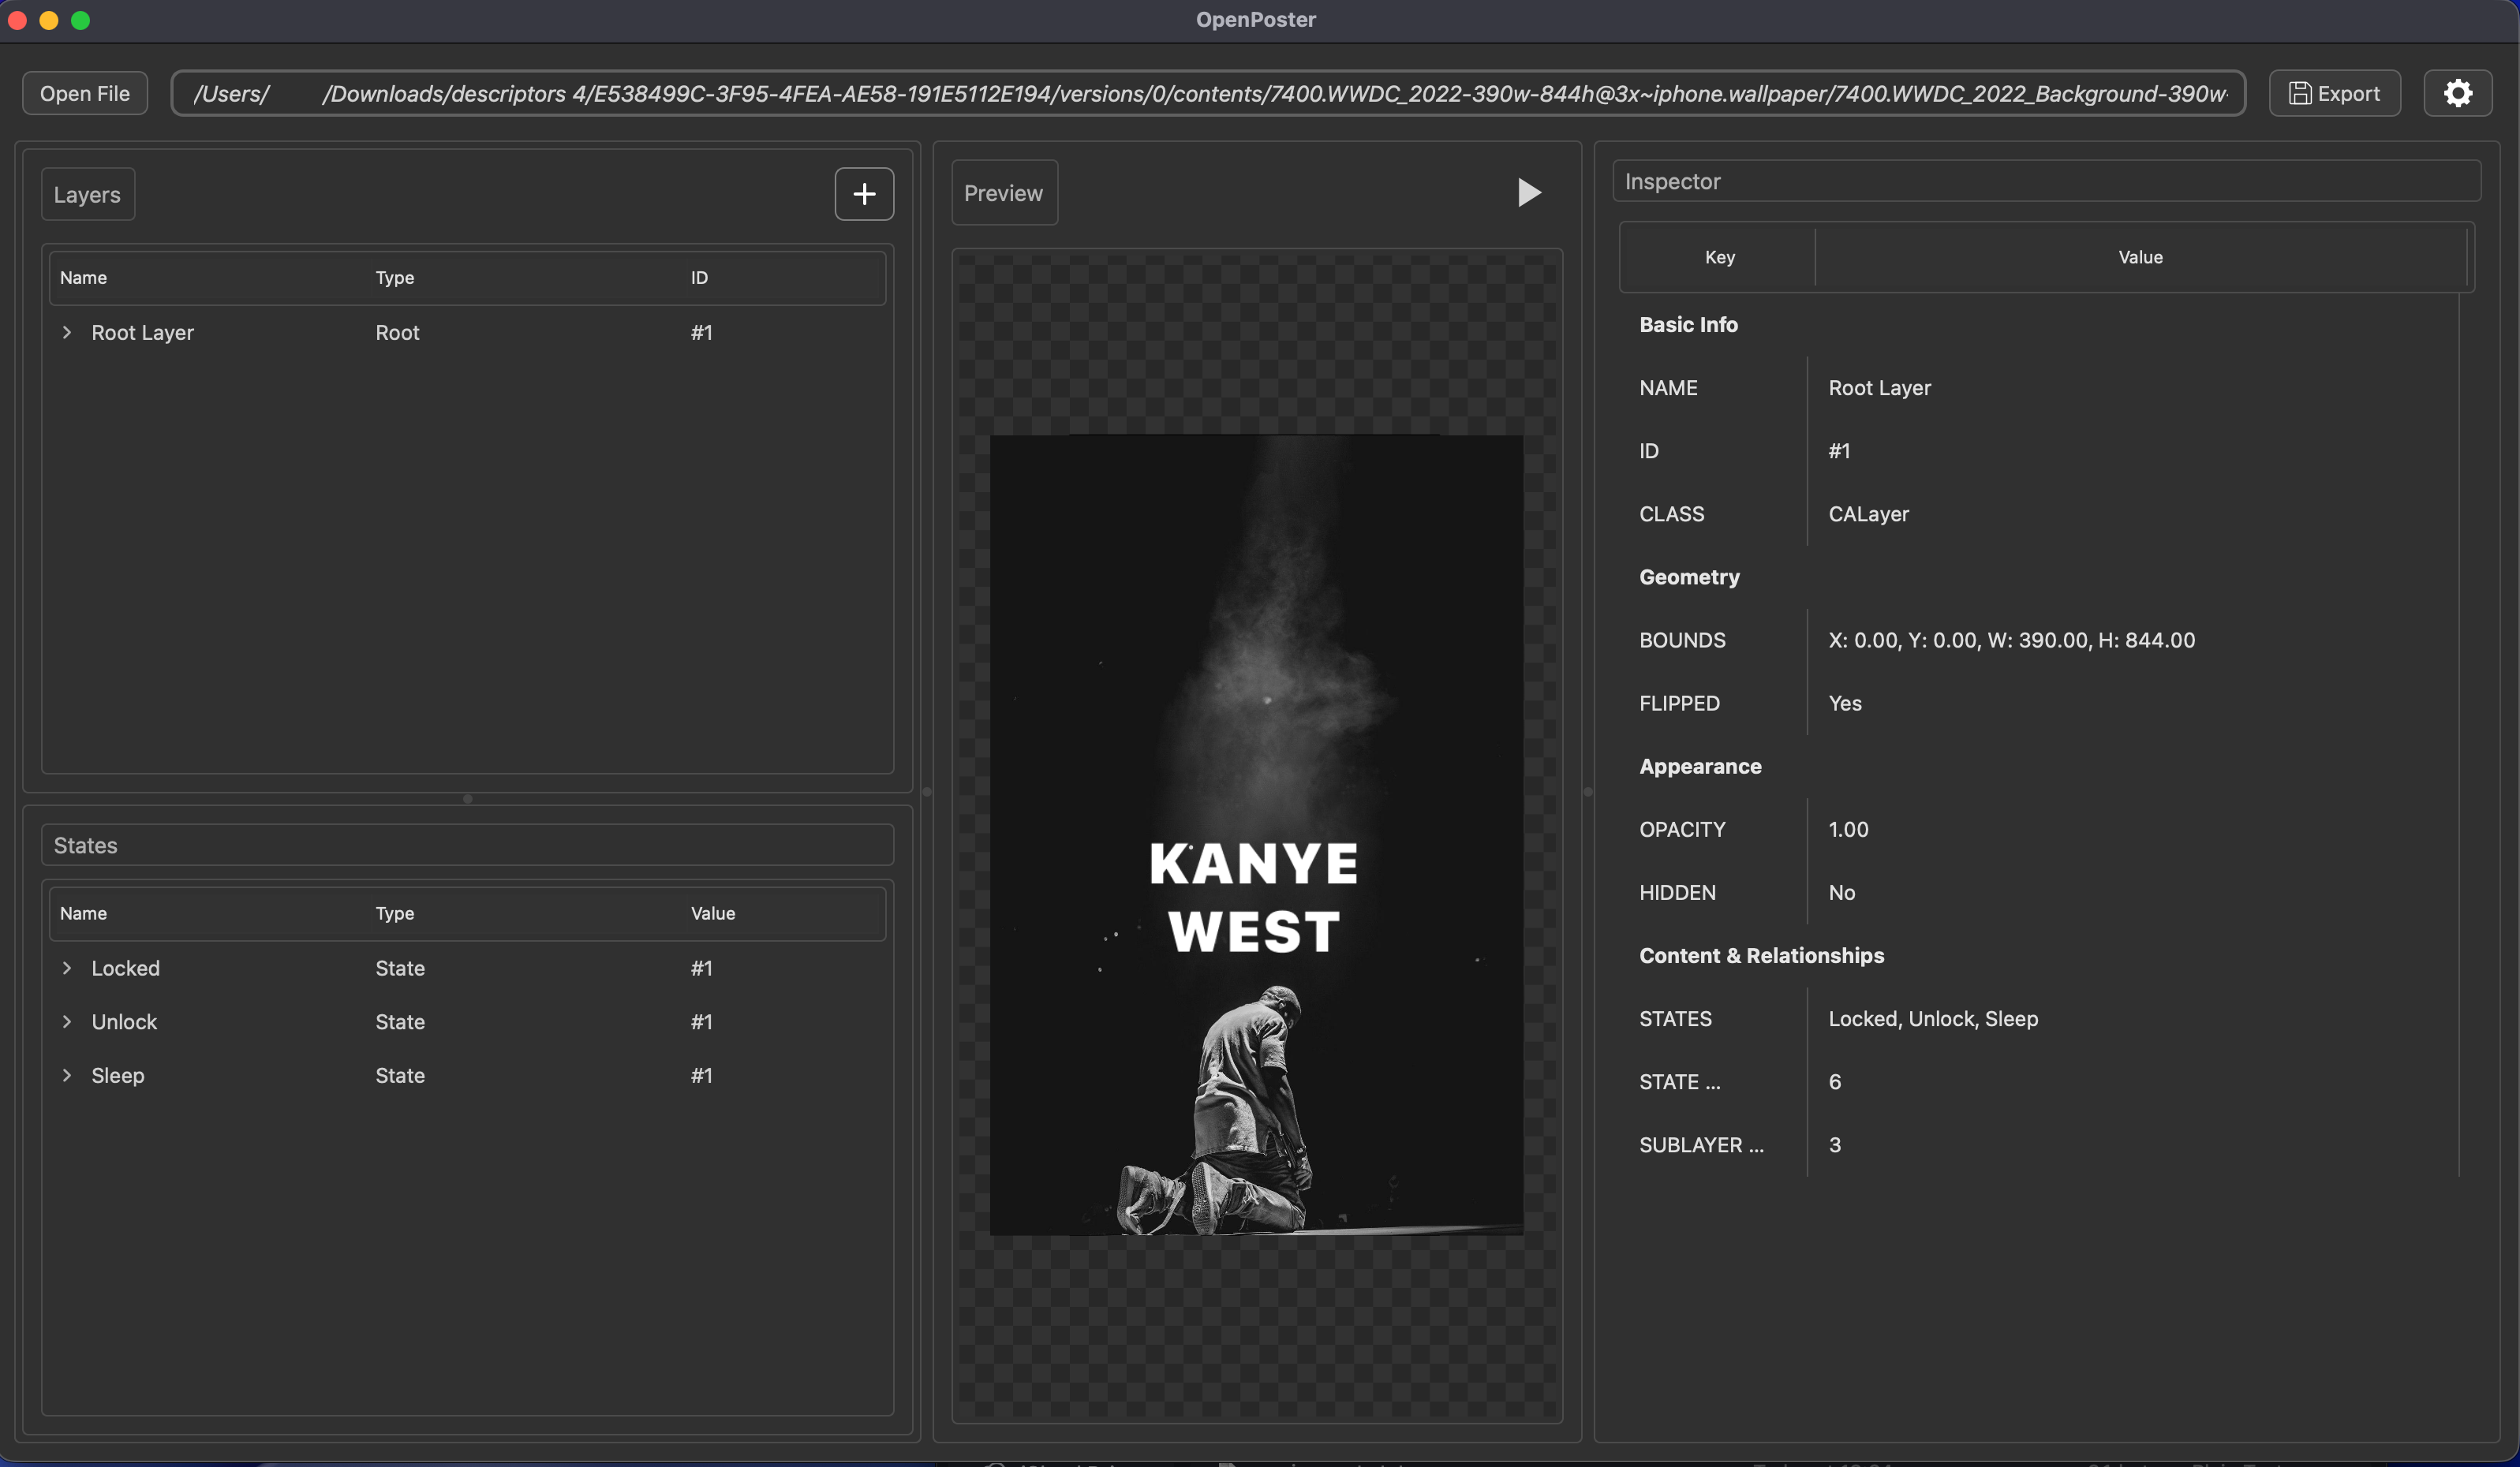Select the Unlock state name

124,1022
